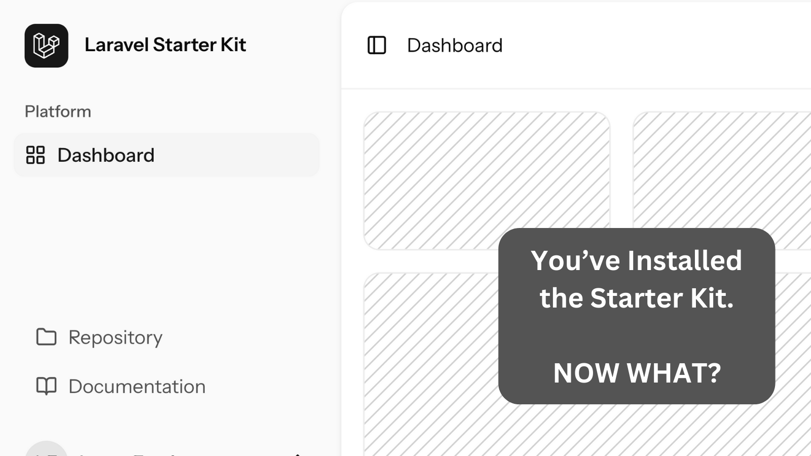This screenshot has height=456, width=811.
Task: Click the Documentation book icon
Action: [46, 386]
